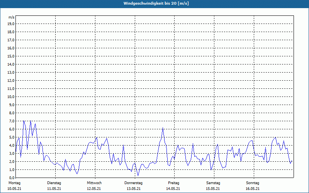The width and height of the screenshot is (309, 193).
Task: Select the 'Dienstag' day label
Action: coord(54,183)
